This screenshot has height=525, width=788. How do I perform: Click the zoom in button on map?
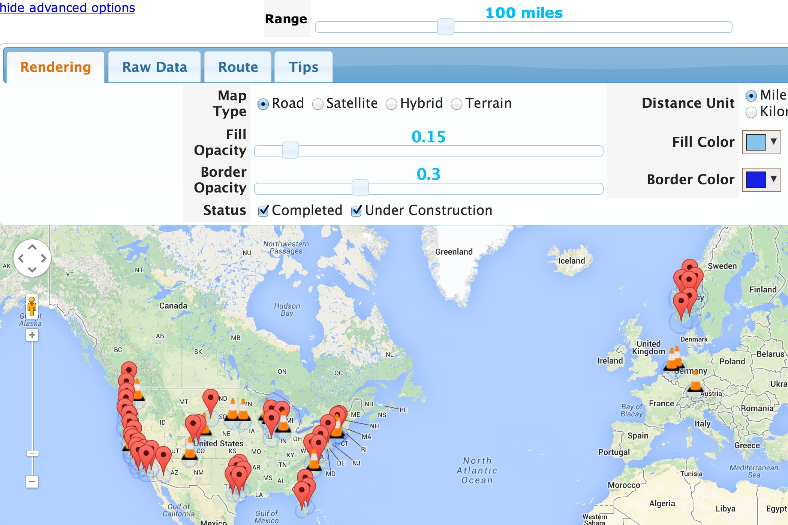coord(32,334)
